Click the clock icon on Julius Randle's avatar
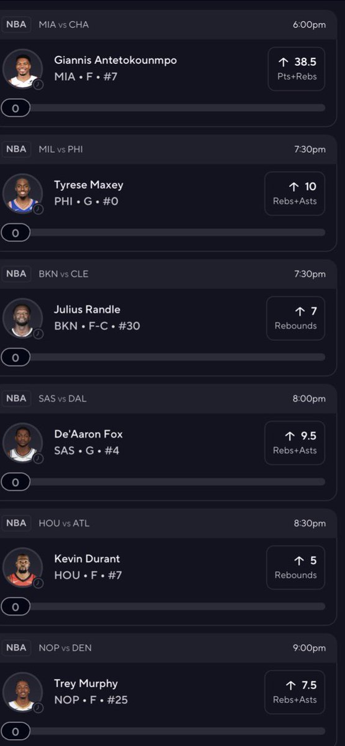 pos(38,334)
